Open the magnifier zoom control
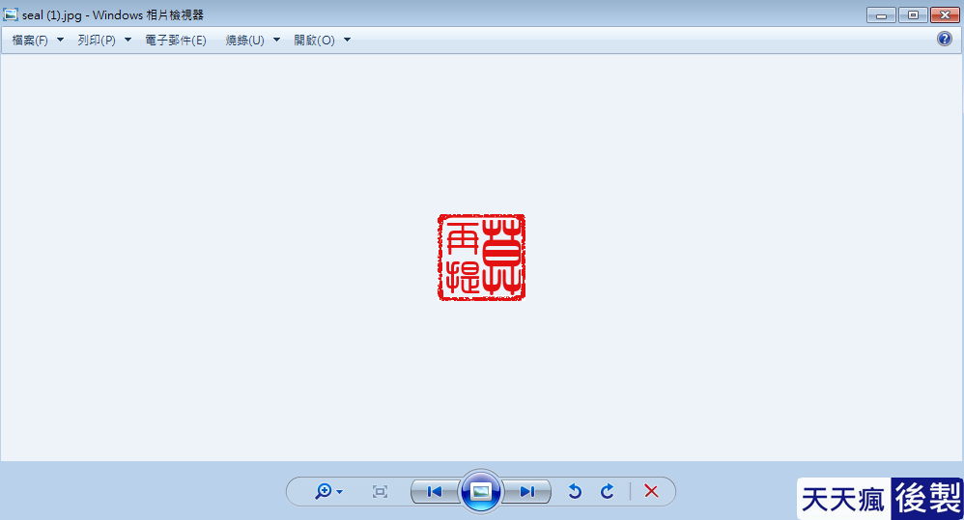Viewport: 964px width, 520px height. click(324, 491)
